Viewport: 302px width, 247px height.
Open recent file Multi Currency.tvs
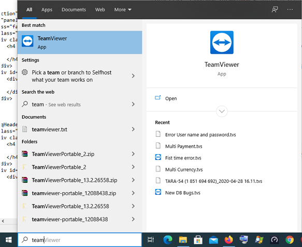pos(184,169)
